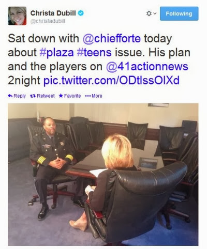Click the gear settings icon

coord(149,13)
